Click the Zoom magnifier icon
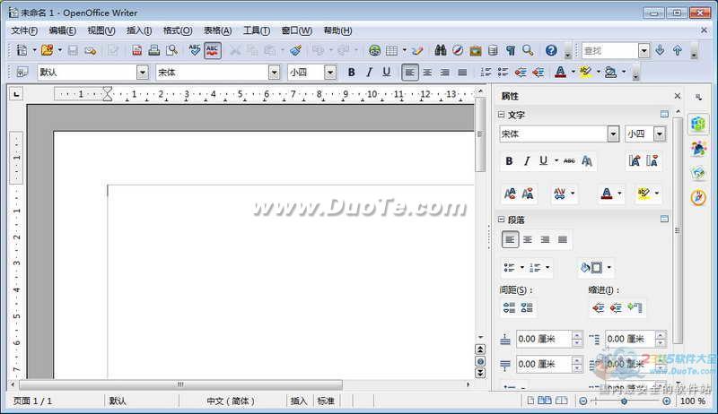 point(528,50)
